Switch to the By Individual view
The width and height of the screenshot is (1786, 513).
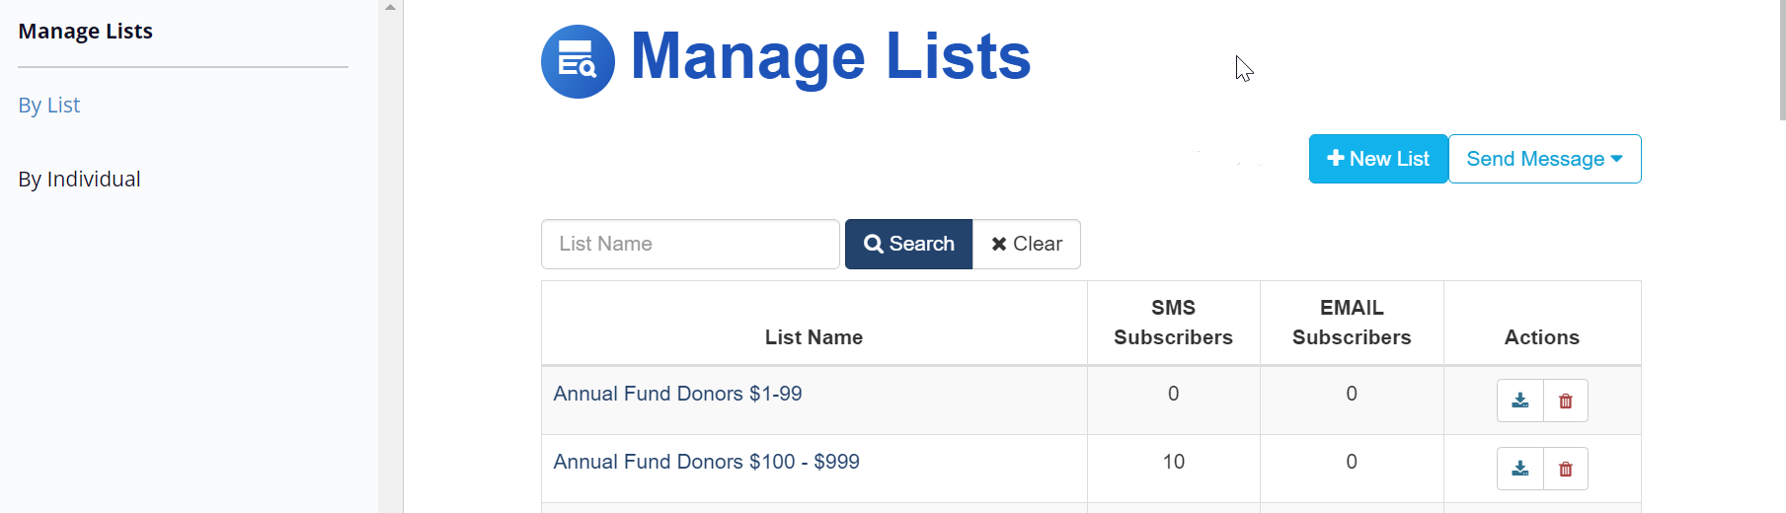click(79, 179)
